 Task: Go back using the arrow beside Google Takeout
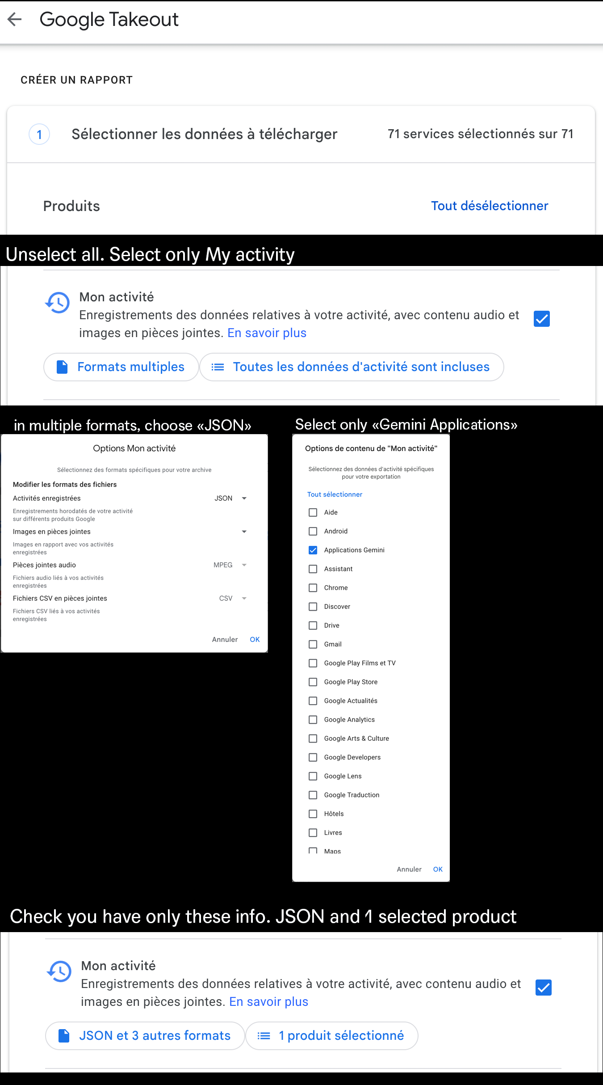15,19
